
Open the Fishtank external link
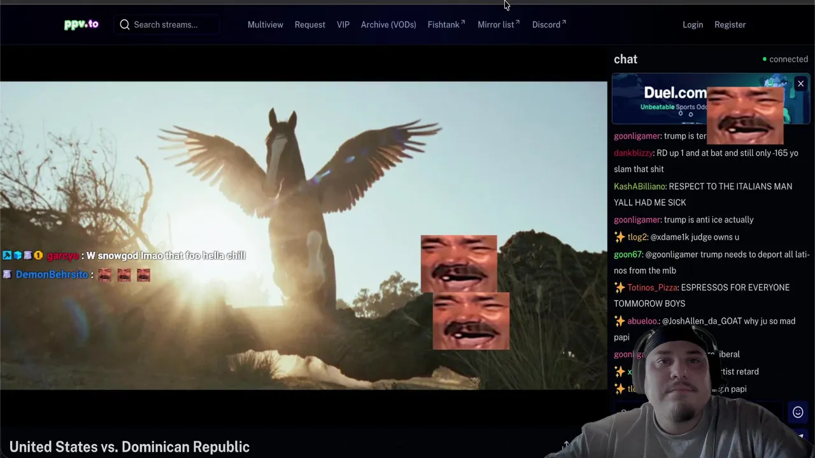[446, 24]
